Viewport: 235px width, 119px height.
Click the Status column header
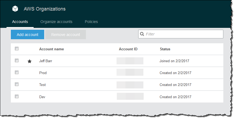pos(165,49)
